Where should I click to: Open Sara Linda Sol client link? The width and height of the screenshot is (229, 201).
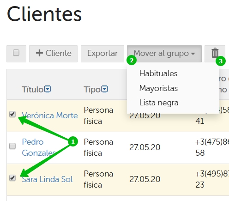[47, 179]
